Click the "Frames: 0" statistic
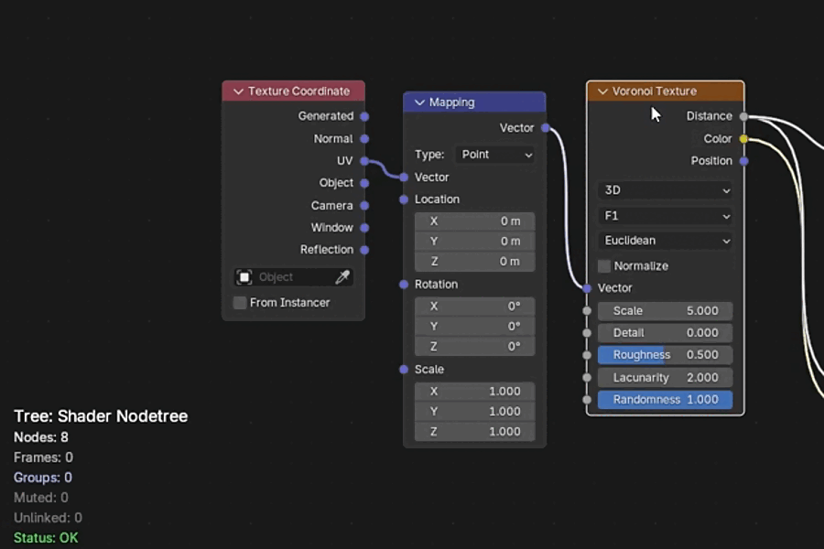 (44, 457)
